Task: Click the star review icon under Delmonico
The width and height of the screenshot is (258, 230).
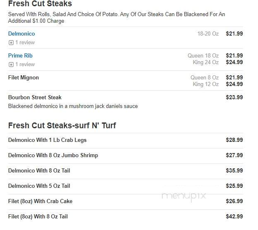Action: [x=11, y=43]
